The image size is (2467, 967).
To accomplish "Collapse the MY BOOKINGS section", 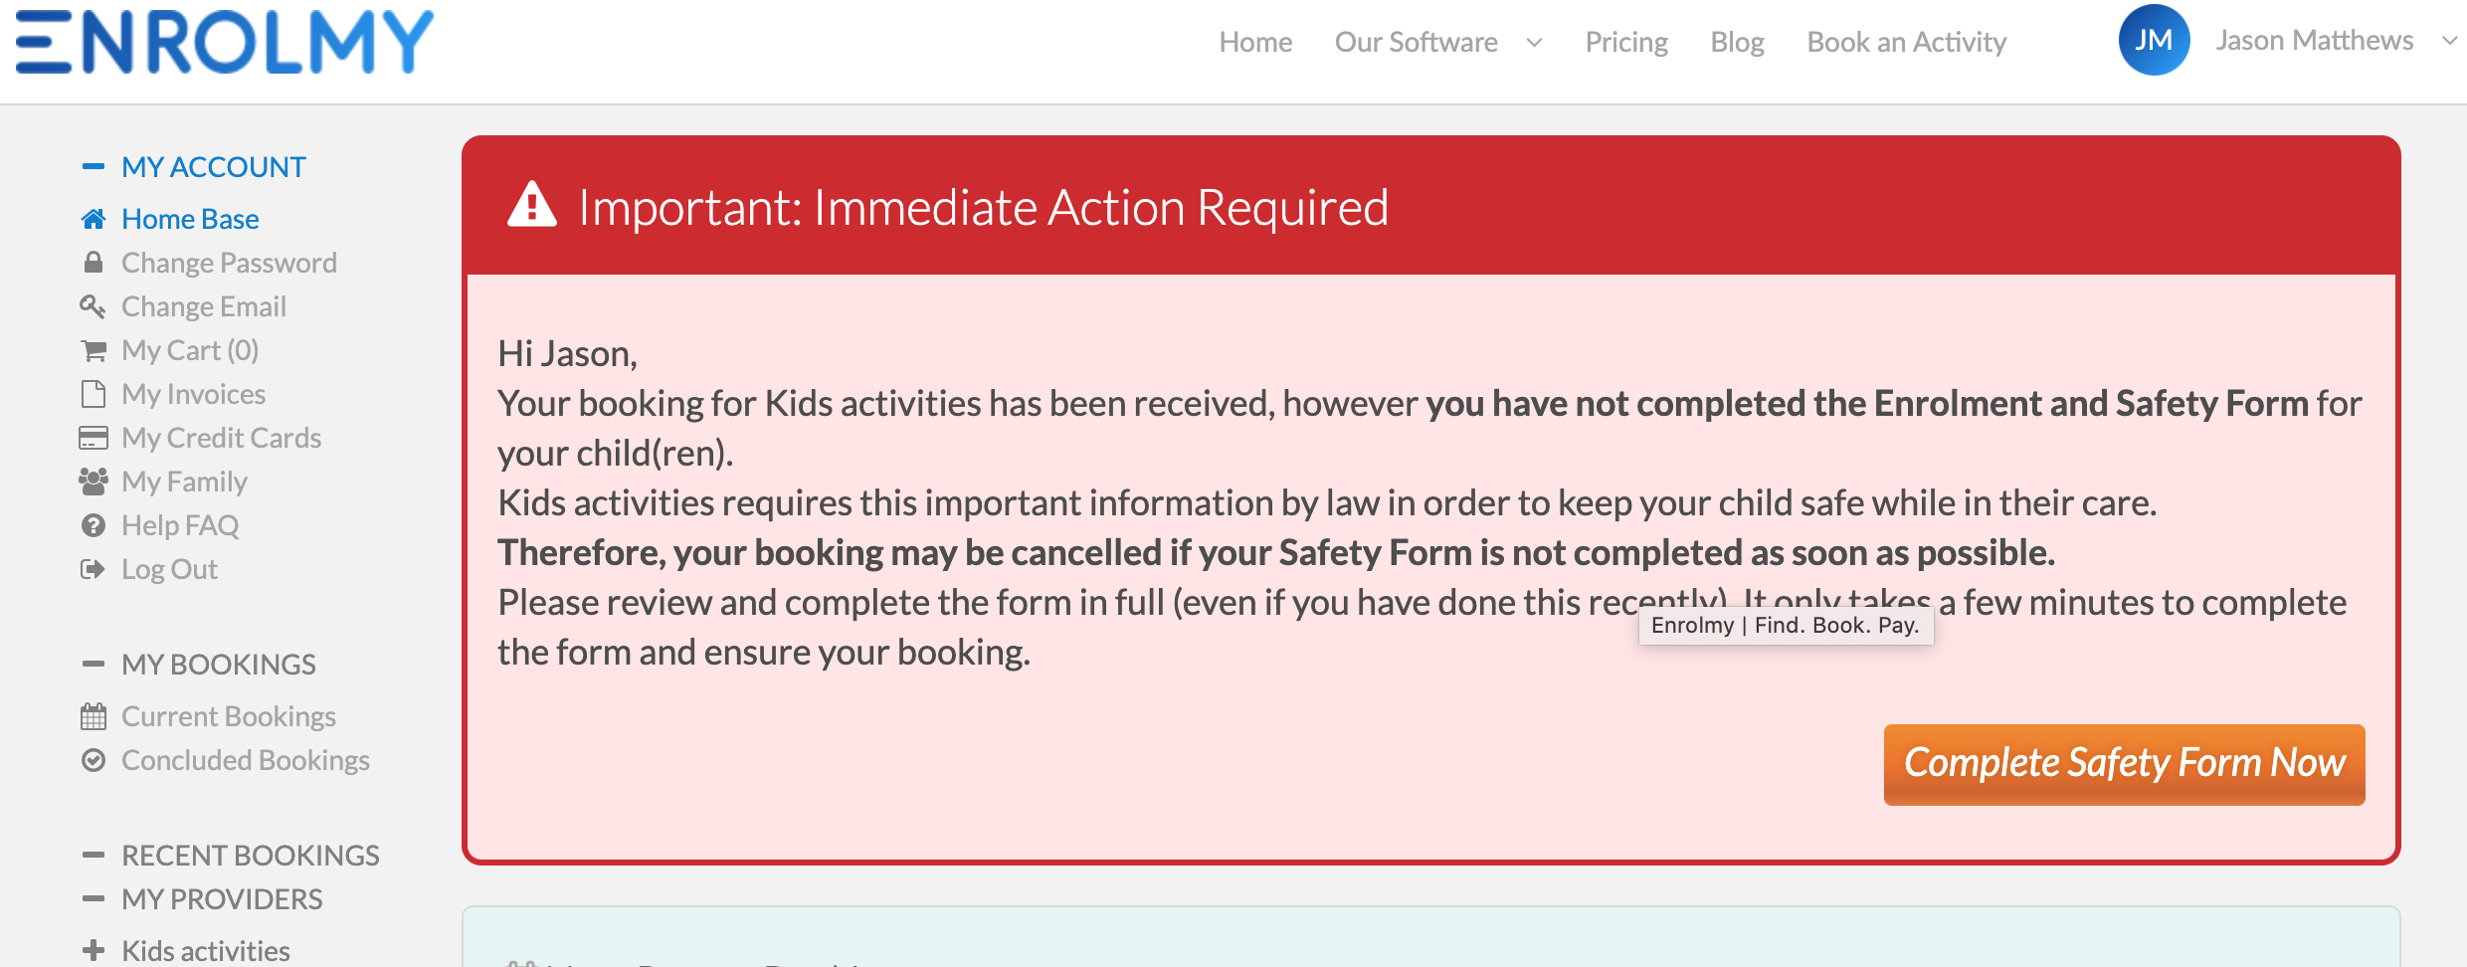I will coord(94,665).
